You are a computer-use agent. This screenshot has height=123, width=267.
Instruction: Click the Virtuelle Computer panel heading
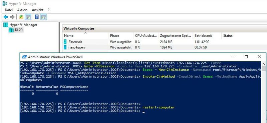coord(79,29)
